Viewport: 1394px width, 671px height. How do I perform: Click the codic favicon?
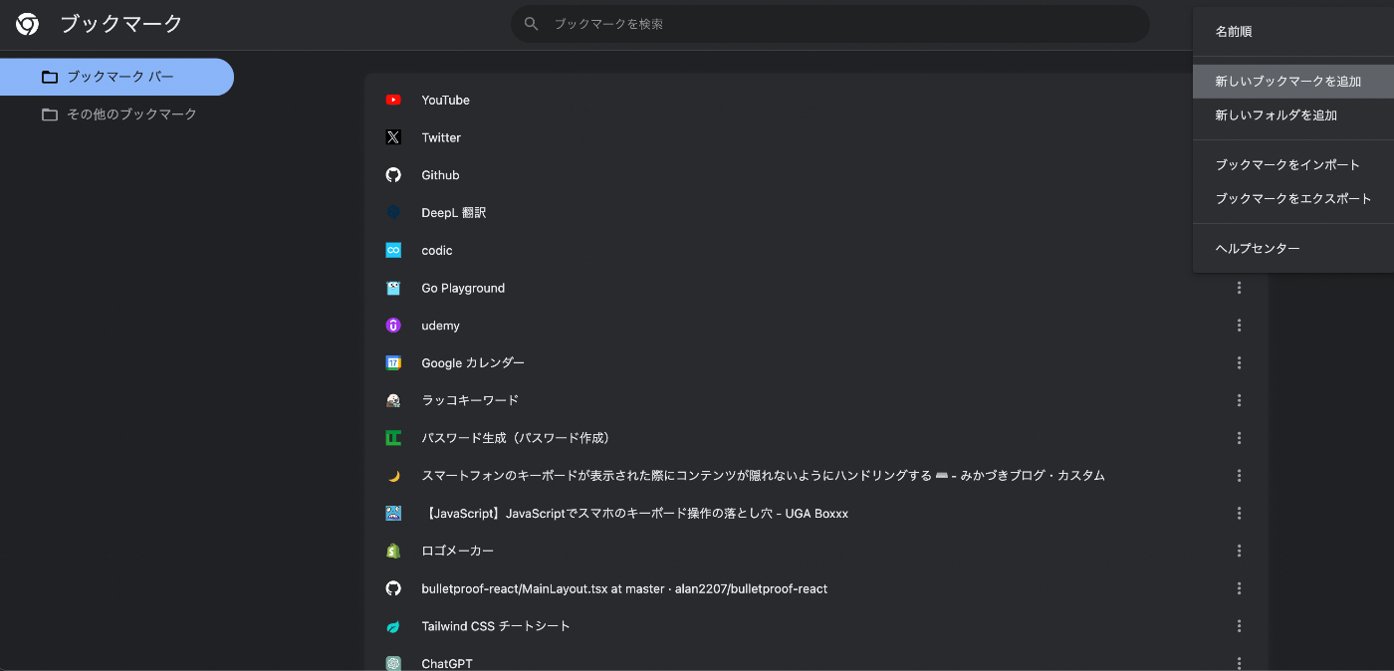(393, 250)
